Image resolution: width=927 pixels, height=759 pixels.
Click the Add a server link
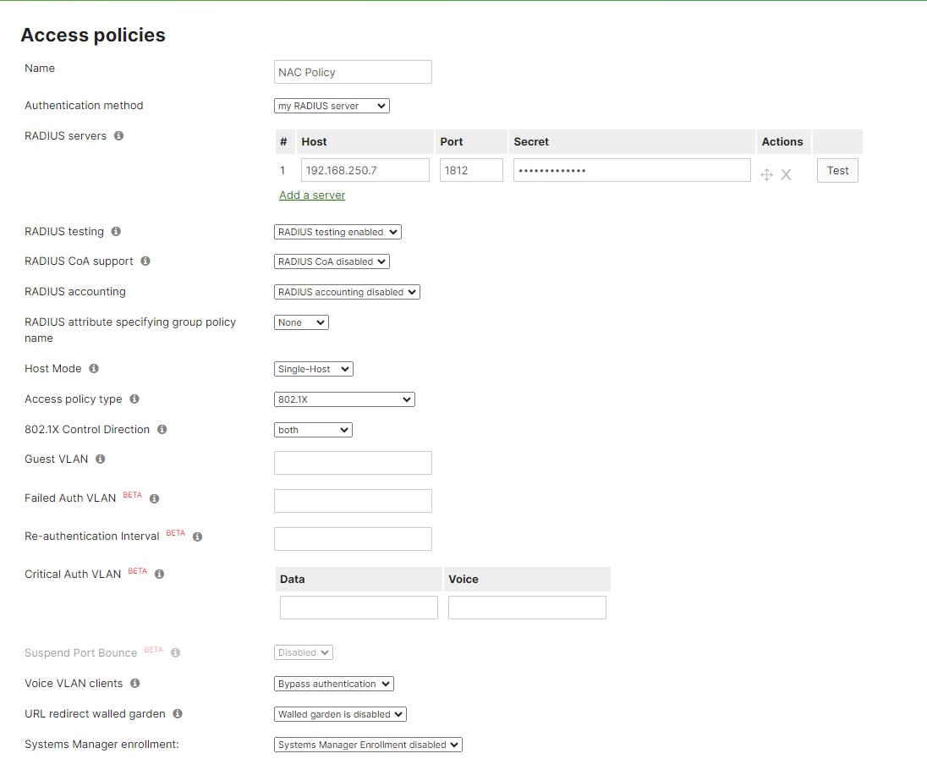click(x=311, y=195)
